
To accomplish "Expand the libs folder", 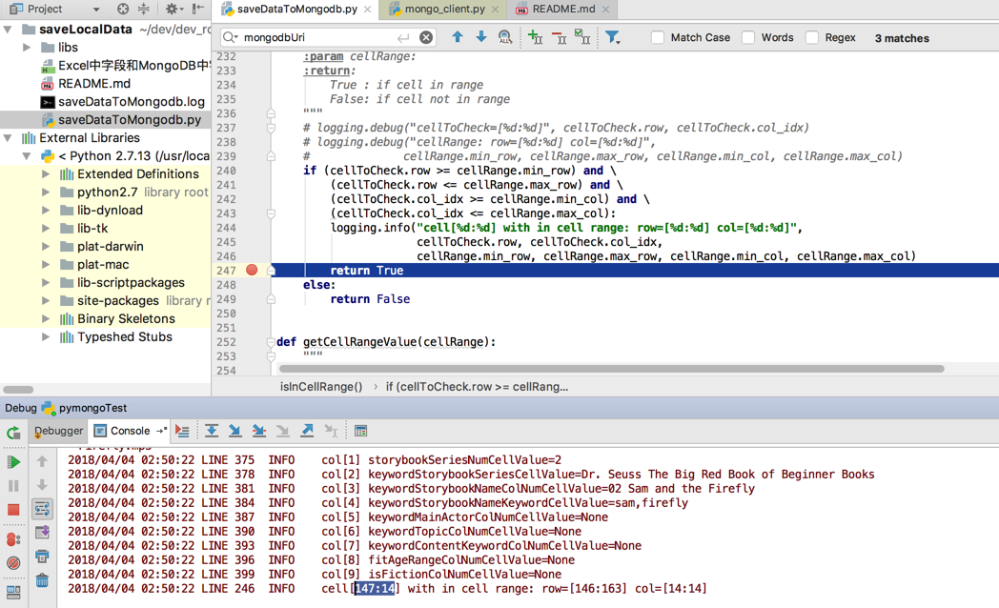I will pos(27,47).
